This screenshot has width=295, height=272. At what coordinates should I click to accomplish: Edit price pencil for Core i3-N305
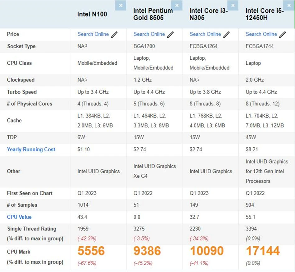227,35
